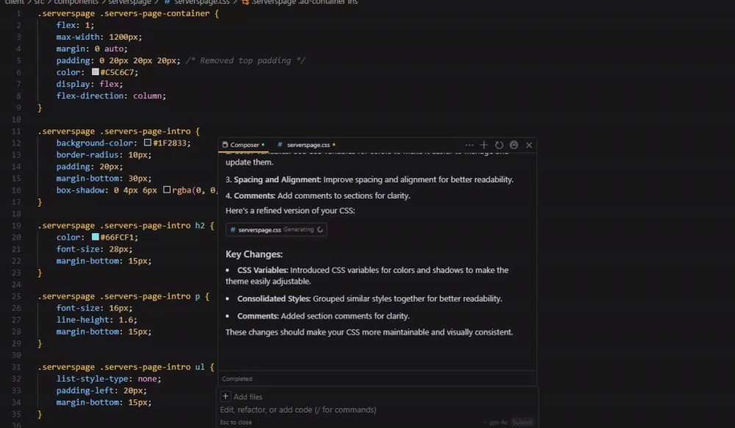Switch to serverspage.css tab in Composer
735x428 pixels.
(x=306, y=145)
